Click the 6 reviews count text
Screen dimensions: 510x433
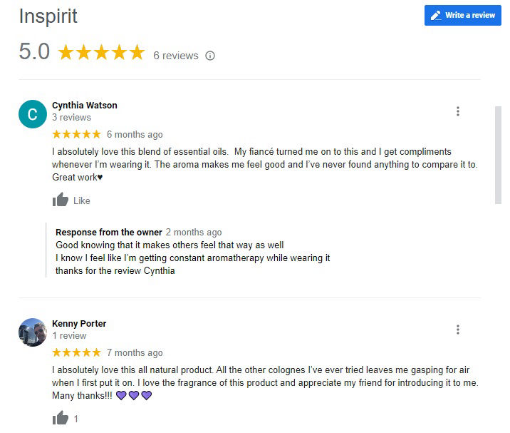(x=176, y=56)
